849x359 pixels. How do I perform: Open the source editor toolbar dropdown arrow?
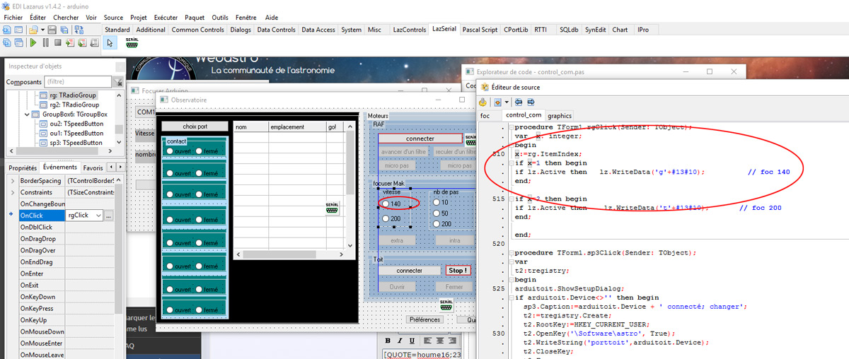[x=507, y=102]
